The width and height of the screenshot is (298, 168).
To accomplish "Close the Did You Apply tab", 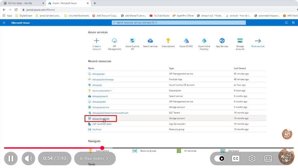I will coord(43,3).
